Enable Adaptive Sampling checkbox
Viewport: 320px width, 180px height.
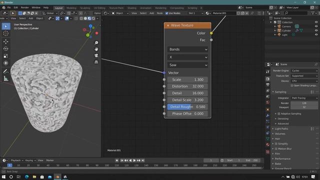click(x=279, y=113)
